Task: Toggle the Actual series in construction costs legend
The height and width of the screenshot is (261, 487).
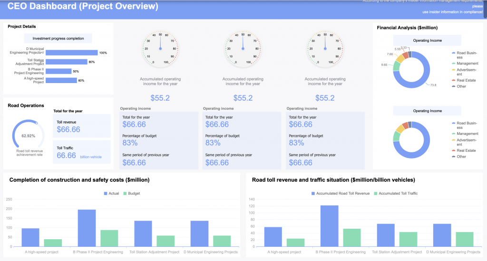Action: pyautogui.click(x=111, y=194)
